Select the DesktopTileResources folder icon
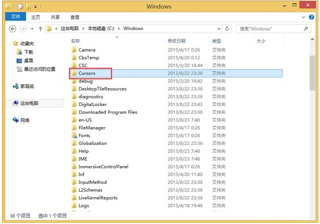The image size is (320, 224). pos(74,89)
